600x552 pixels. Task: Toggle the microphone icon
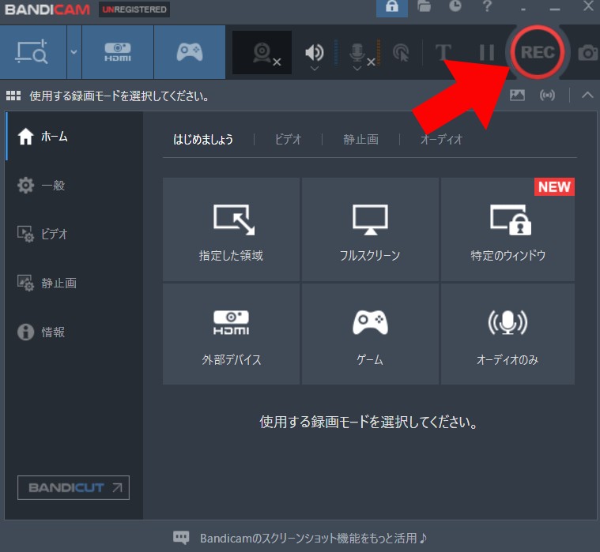[x=357, y=52]
